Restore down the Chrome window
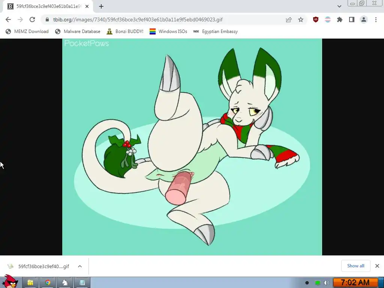Image resolution: width=384 pixels, height=288 pixels. click(x=362, y=3)
